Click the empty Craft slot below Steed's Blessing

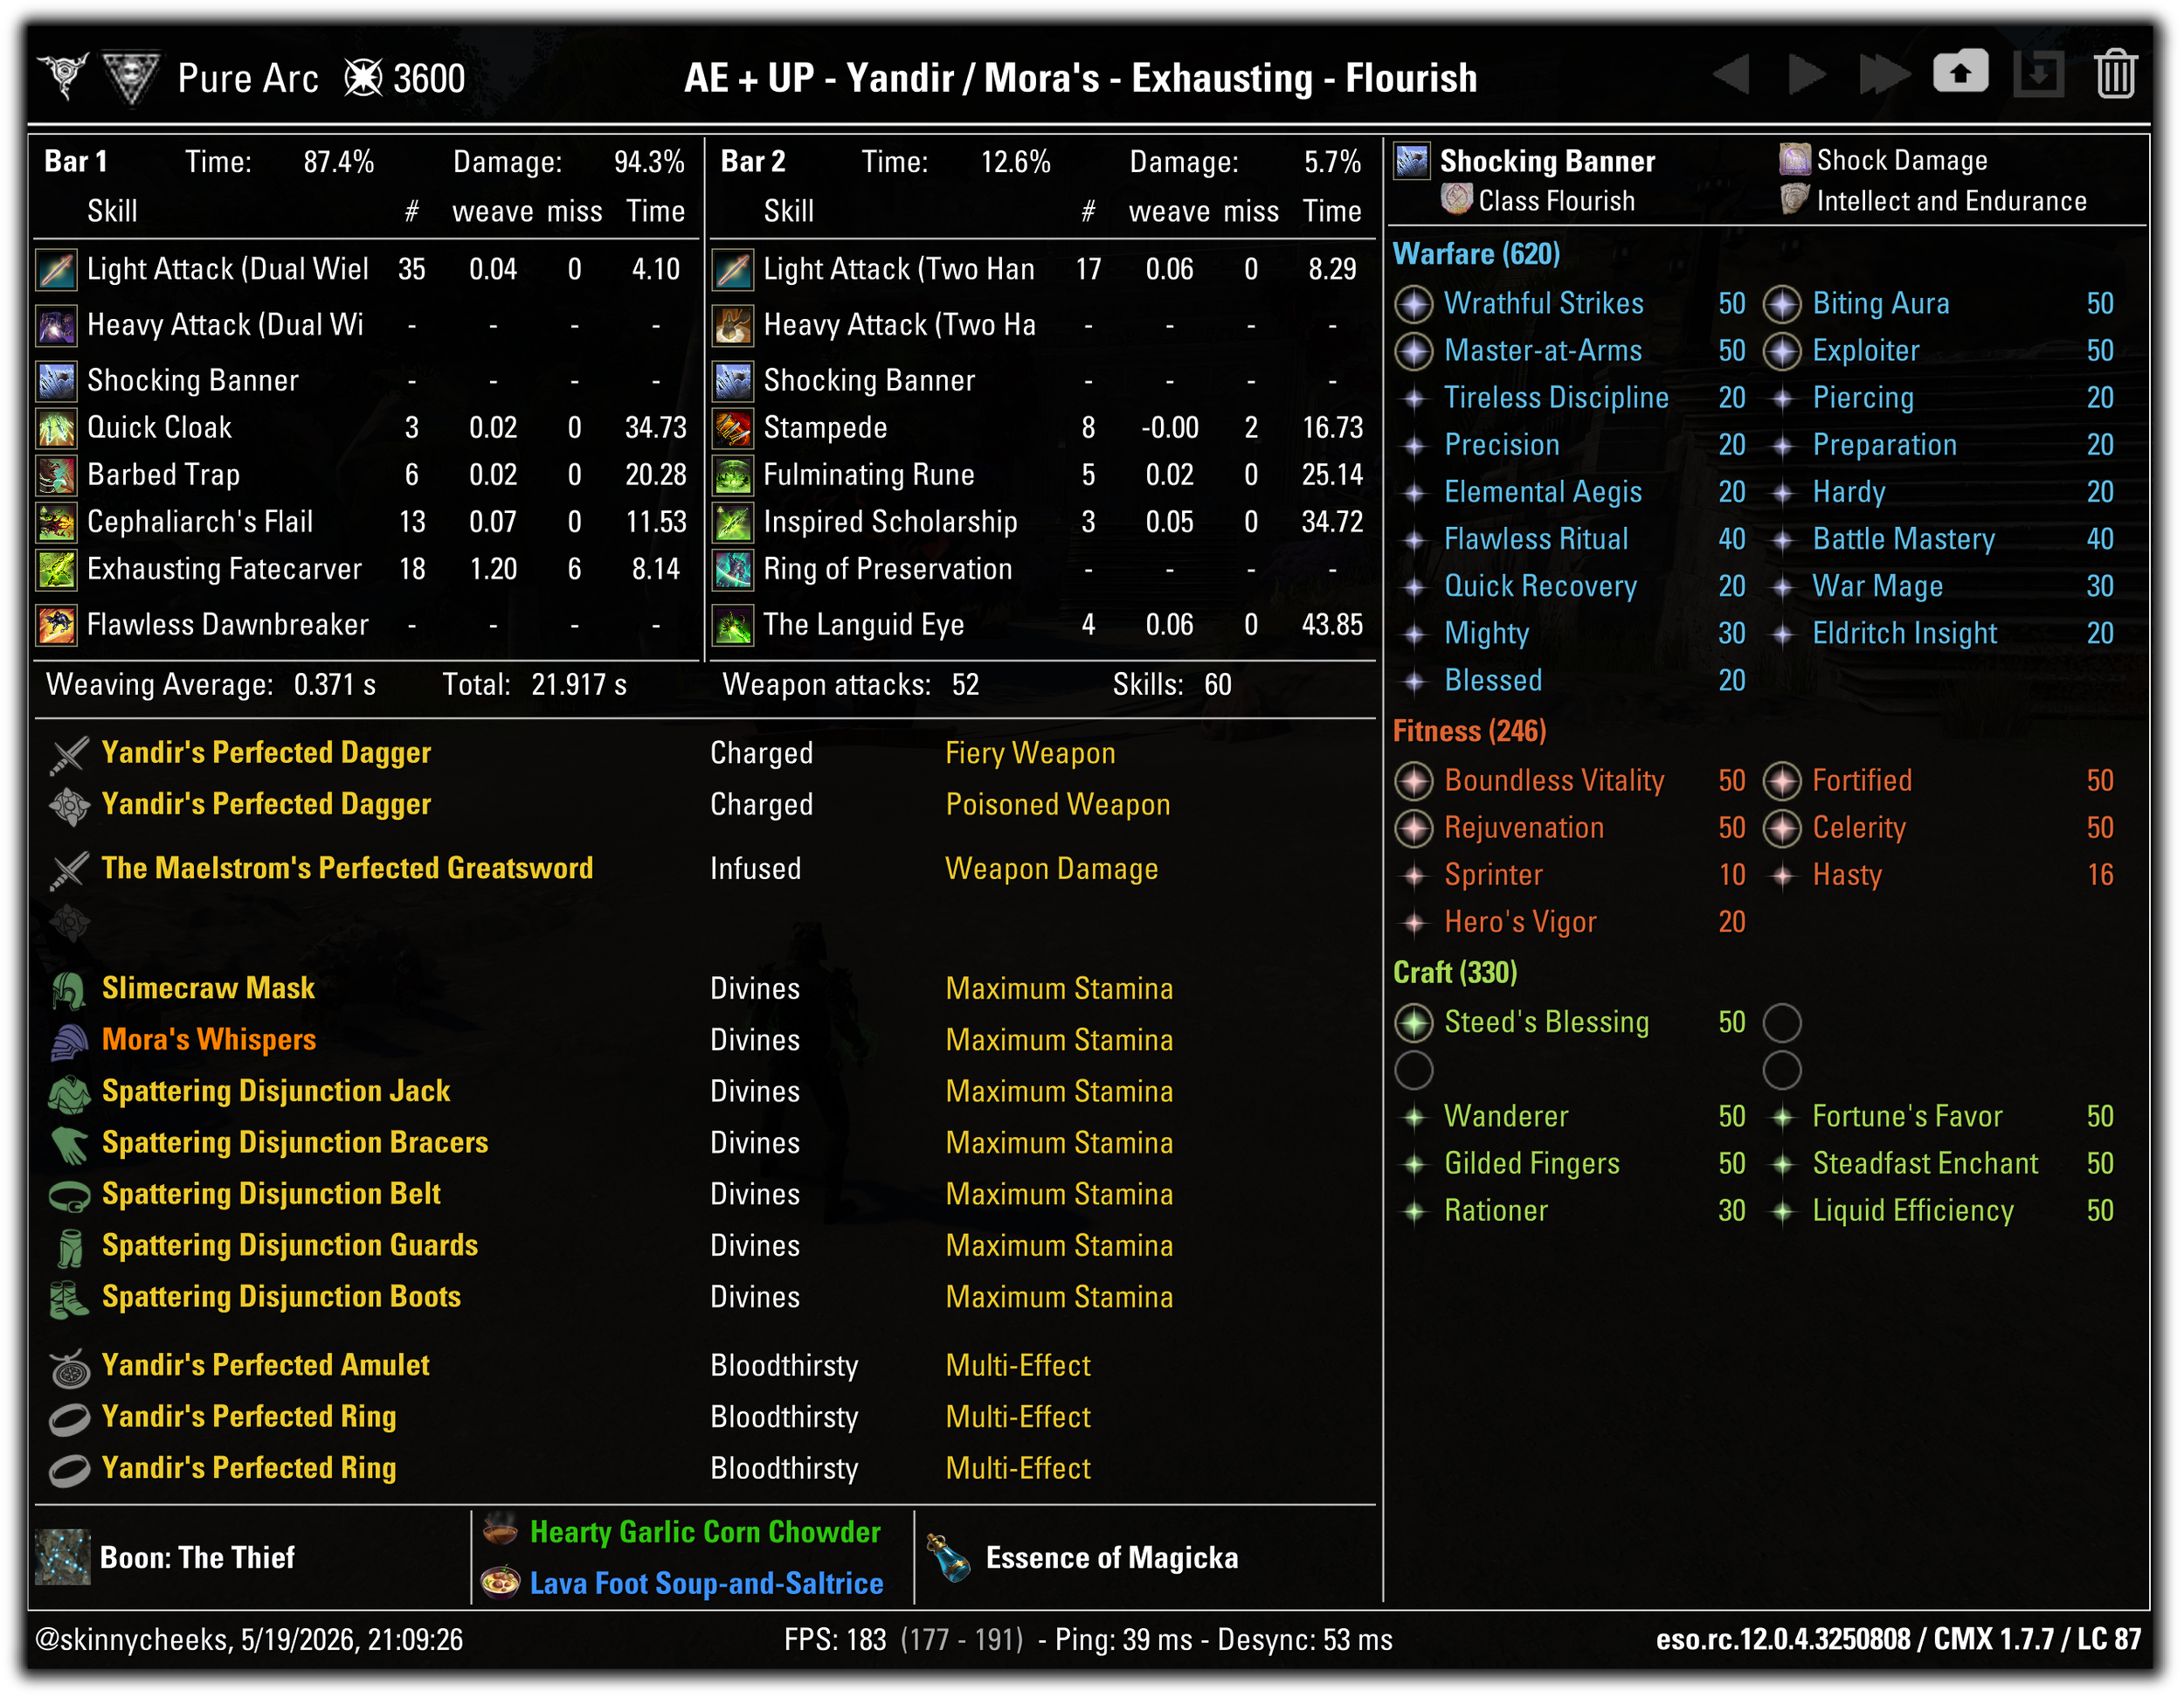pos(1413,1070)
